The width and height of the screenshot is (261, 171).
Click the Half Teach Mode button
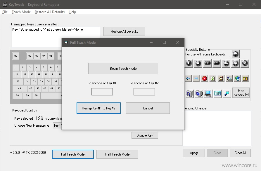pyautogui.click(x=117, y=154)
